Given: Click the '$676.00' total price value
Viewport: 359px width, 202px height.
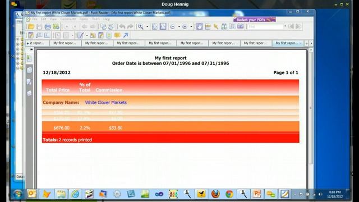Looking at the screenshot, I should [61, 128].
